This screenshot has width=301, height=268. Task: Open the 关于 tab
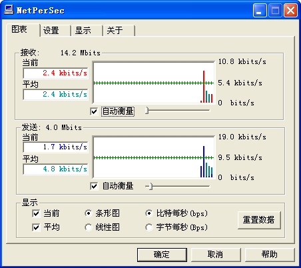pyautogui.click(x=119, y=31)
